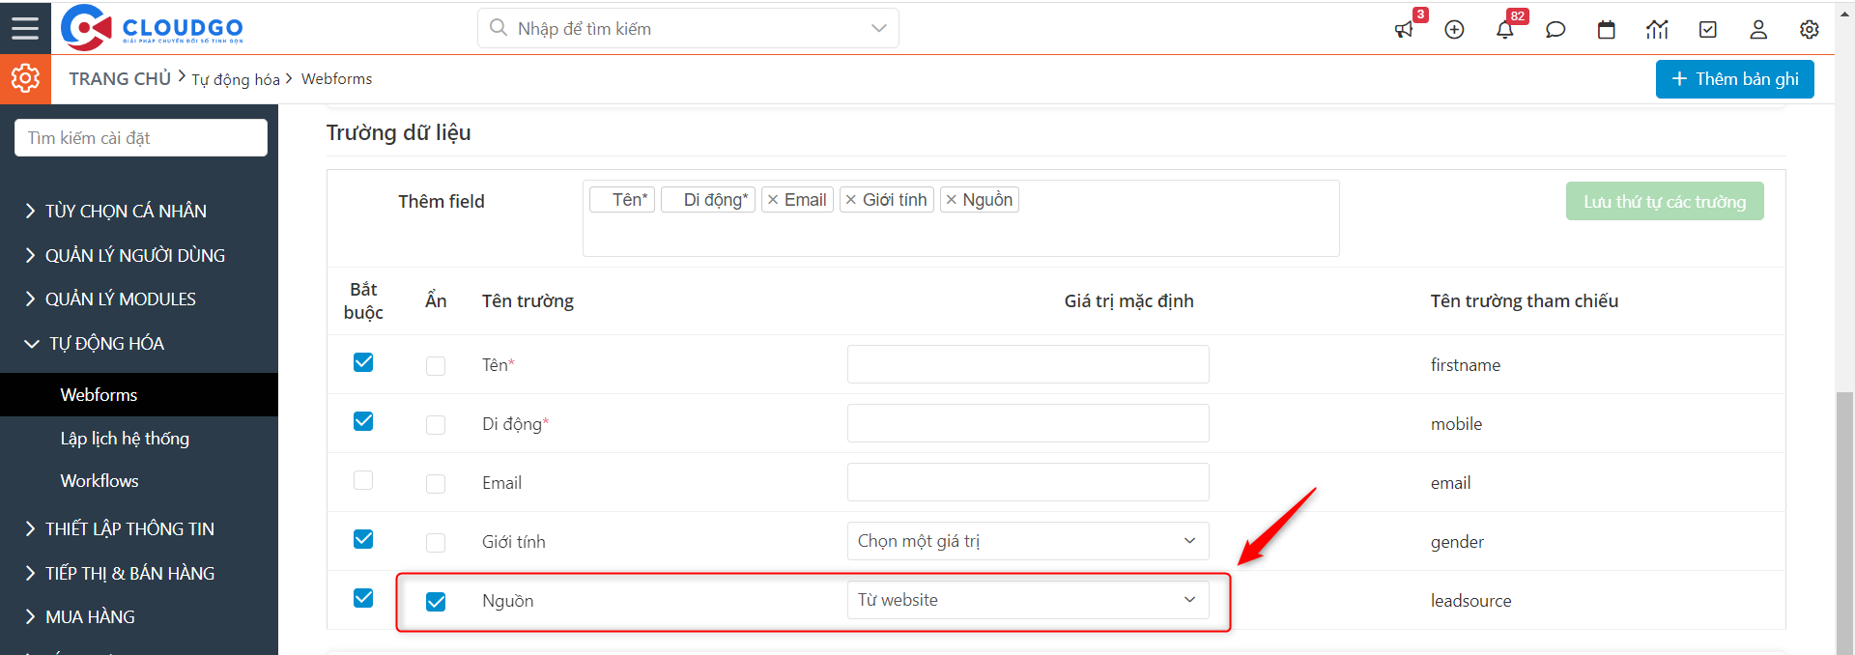Open the user profile icon

click(1758, 30)
